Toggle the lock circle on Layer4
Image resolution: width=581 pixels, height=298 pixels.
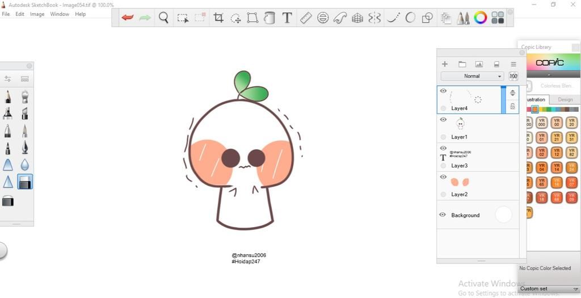pos(443,108)
